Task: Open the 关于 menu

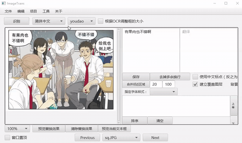Action: point(59,11)
